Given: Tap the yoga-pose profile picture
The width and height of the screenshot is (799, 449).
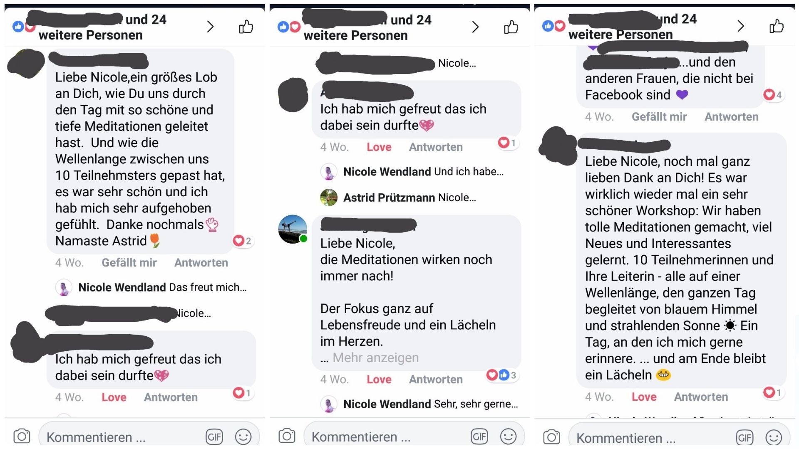Looking at the screenshot, I should [x=293, y=229].
